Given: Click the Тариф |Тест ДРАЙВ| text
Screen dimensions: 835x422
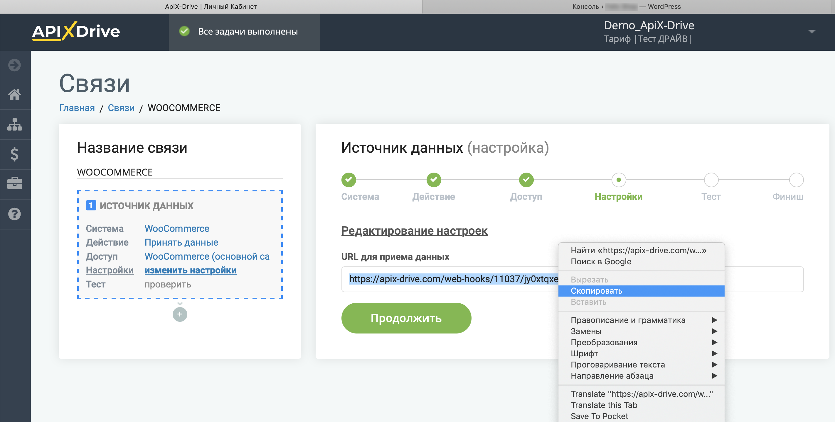Looking at the screenshot, I should point(647,39).
